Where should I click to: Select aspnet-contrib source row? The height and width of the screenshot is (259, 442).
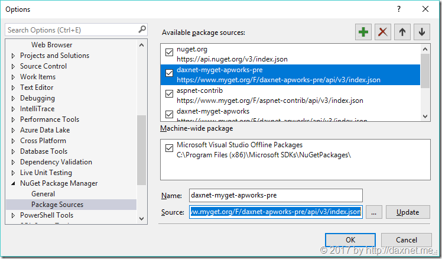click(x=290, y=96)
